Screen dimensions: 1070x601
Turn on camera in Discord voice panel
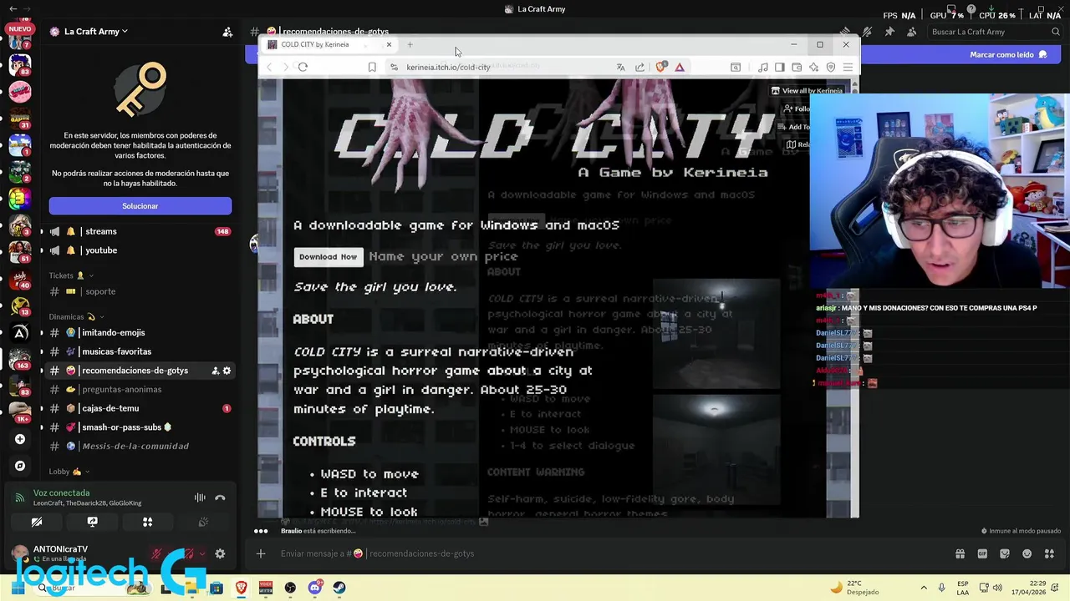coord(37,522)
